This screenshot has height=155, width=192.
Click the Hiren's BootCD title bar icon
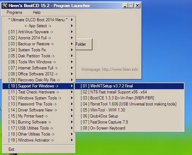5,6
